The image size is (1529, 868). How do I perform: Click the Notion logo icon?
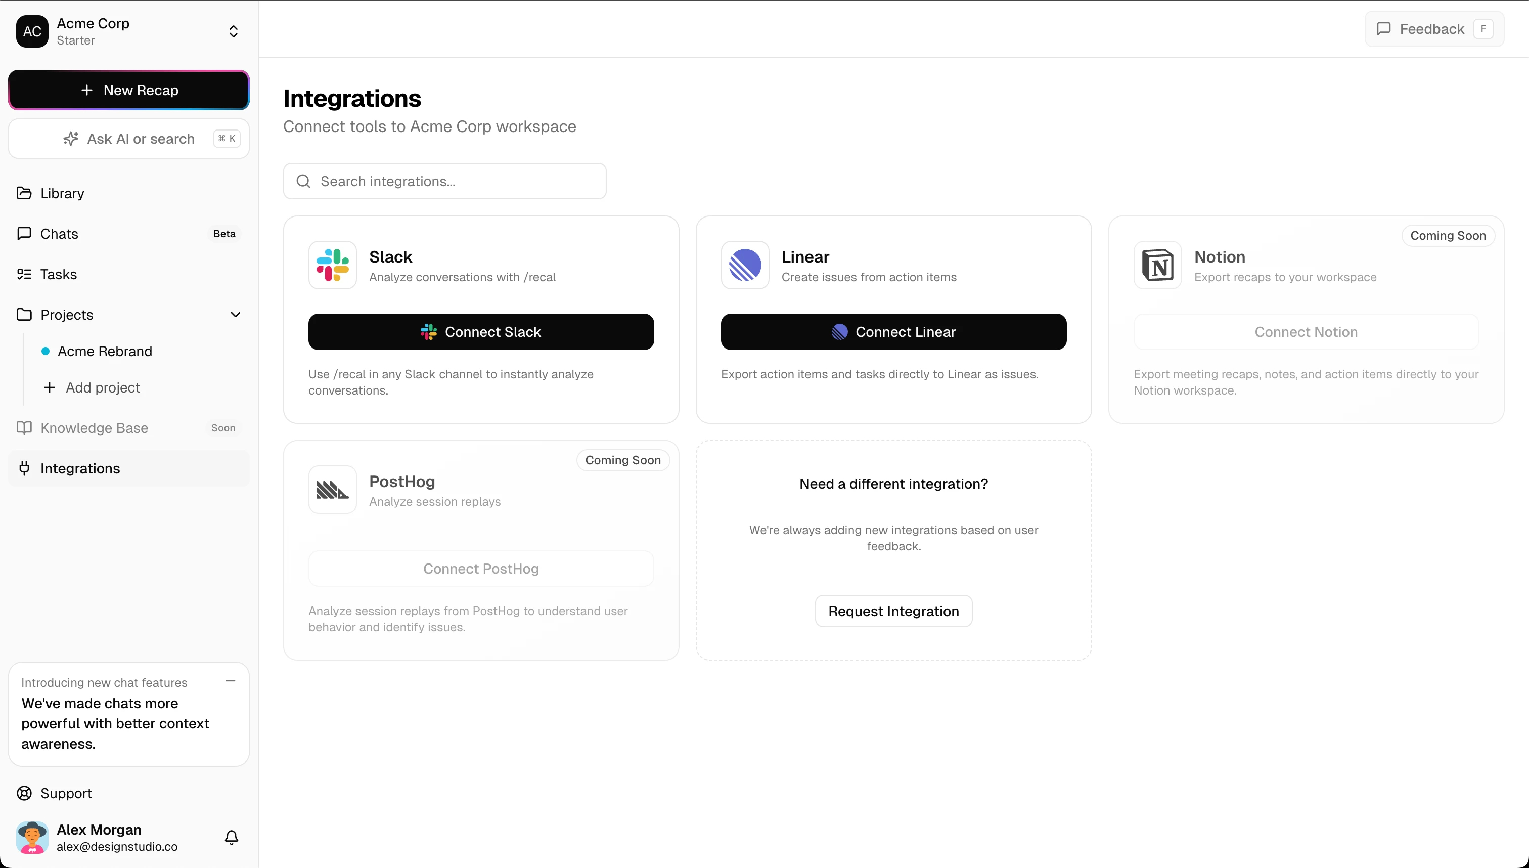click(1157, 265)
